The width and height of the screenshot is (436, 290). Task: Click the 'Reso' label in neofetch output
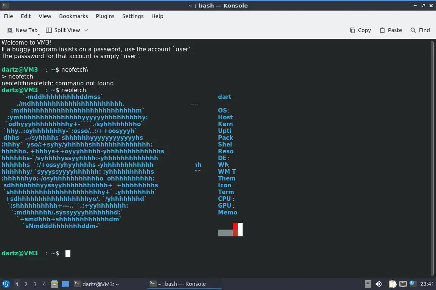click(226, 151)
